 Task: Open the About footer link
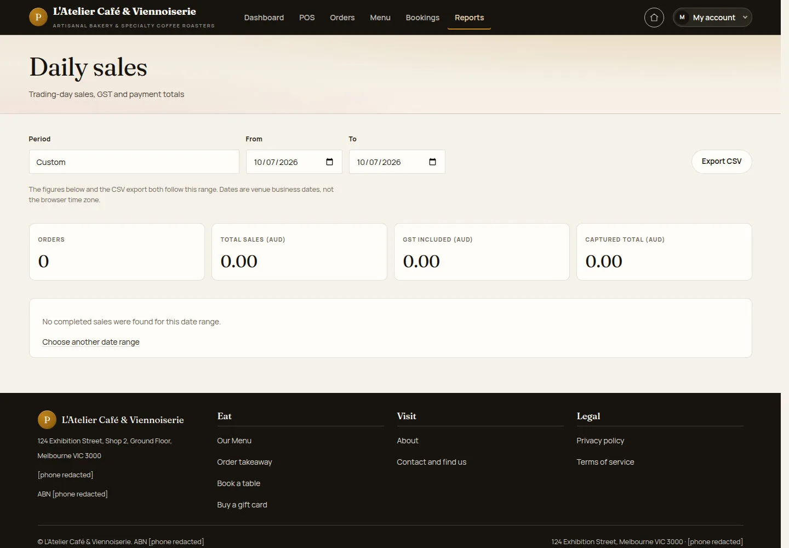pos(407,441)
